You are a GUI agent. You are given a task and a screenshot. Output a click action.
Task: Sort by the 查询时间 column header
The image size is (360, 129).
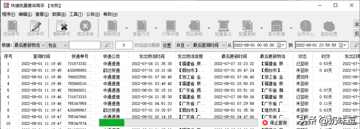(x=41, y=56)
